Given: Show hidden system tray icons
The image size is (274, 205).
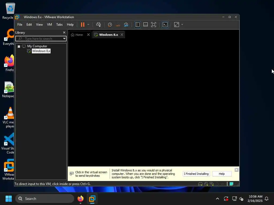Looking at the screenshot, I should pos(218,199).
